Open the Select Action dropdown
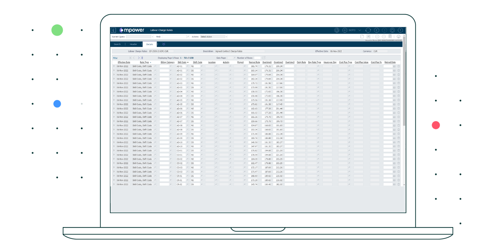 pyautogui.click(x=226, y=37)
